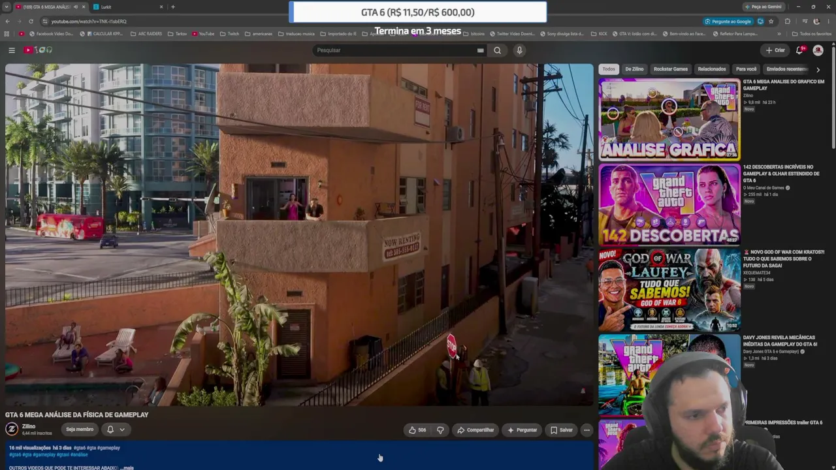
Task: Open the Chrome three-dot menu
Action: pyautogui.click(x=829, y=22)
